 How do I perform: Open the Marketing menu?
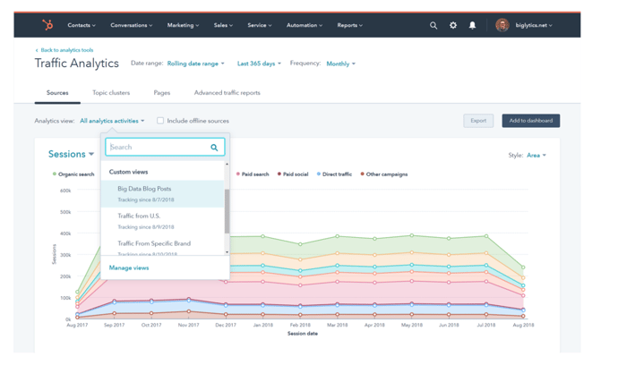click(x=183, y=25)
